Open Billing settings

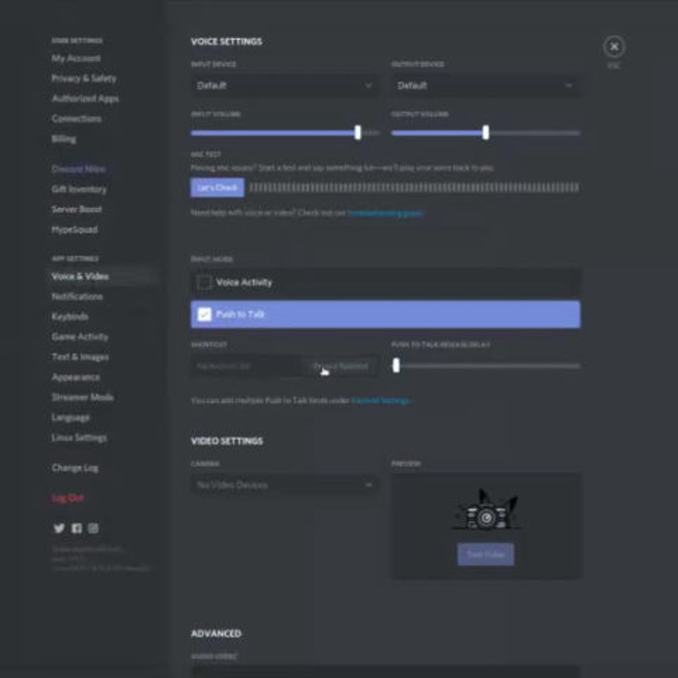[x=64, y=139]
